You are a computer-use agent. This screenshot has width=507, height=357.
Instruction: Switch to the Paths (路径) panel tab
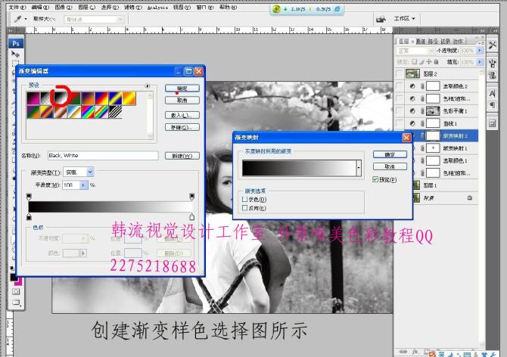(x=433, y=42)
